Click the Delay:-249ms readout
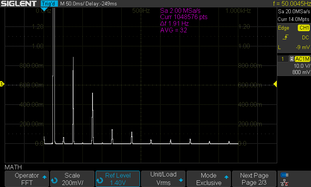The width and height of the screenshot is (311, 187). [x=101, y=4]
